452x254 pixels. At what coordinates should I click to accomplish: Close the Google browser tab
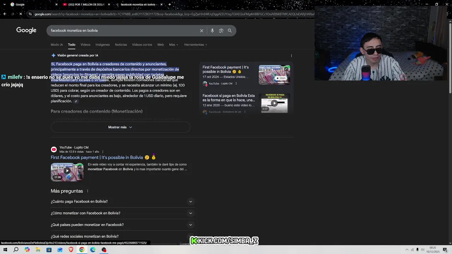[56, 5]
